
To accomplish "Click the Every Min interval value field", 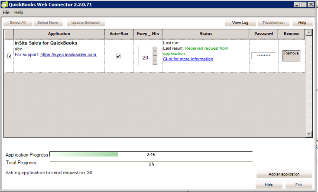I will (145, 57).
